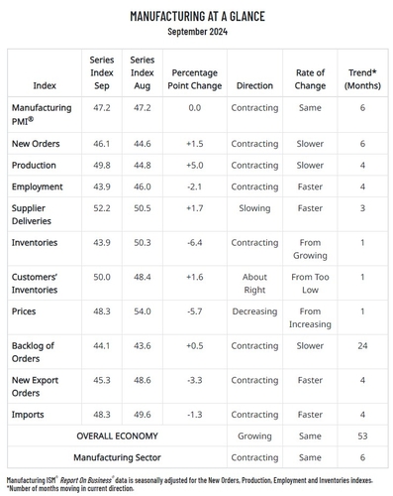Click the Backlog of Orders label
This screenshot has width=393, height=496.
33,352
